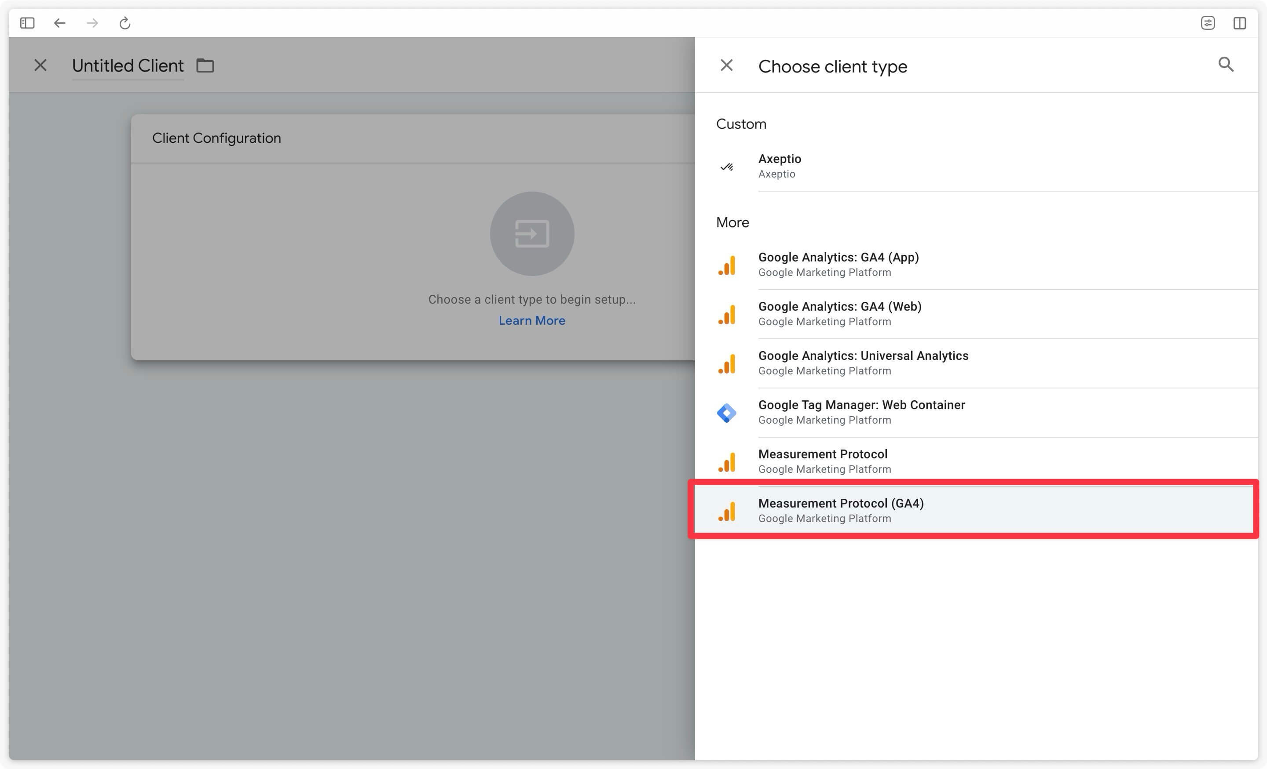This screenshot has width=1267, height=769.
Task: Toggle the split view icon at top right
Action: pyautogui.click(x=1240, y=23)
